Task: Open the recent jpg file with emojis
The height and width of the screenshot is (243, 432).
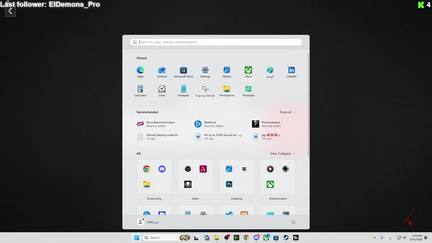Action: point(267,136)
